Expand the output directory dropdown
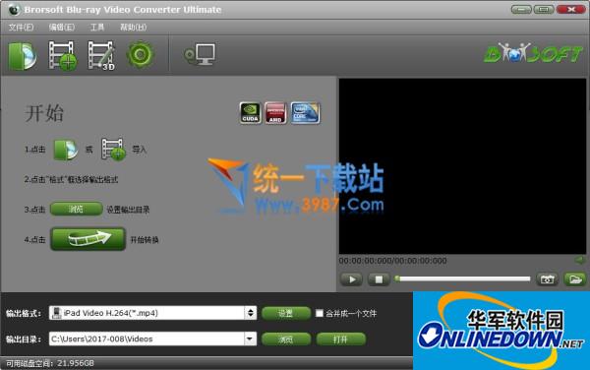The image size is (590, 370). click(250, 339)
